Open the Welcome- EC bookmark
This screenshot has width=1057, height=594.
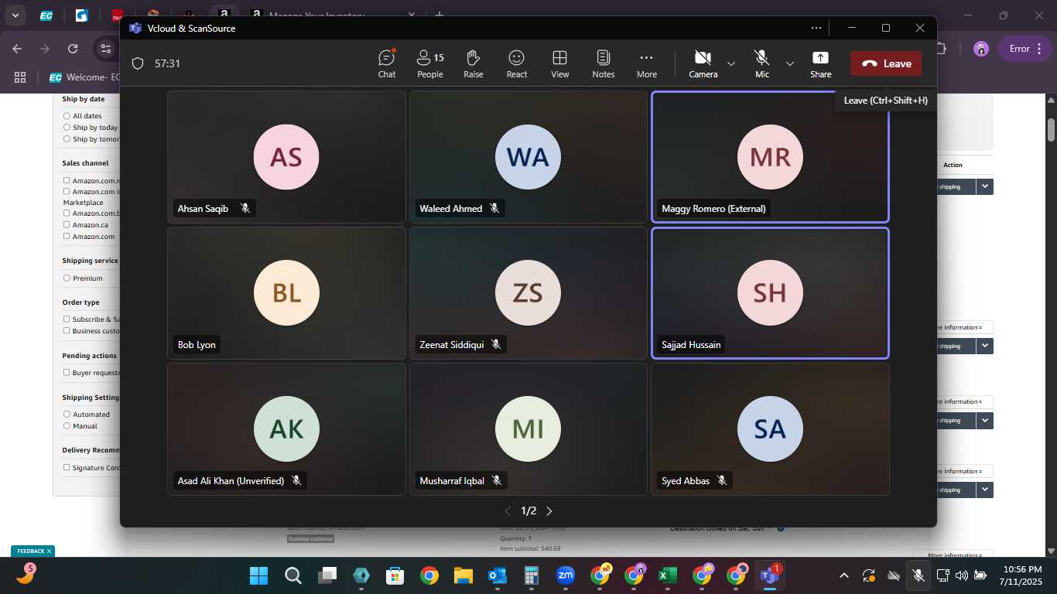[x=84, y=77]
